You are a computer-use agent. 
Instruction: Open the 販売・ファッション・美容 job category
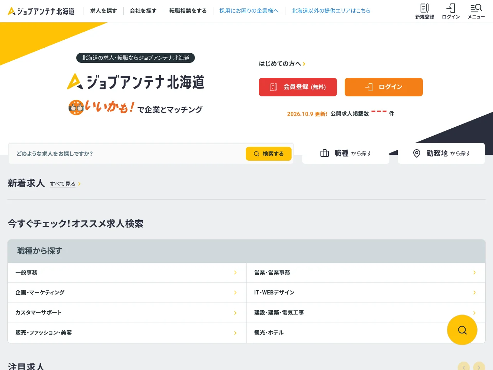(x=127, y=333)
